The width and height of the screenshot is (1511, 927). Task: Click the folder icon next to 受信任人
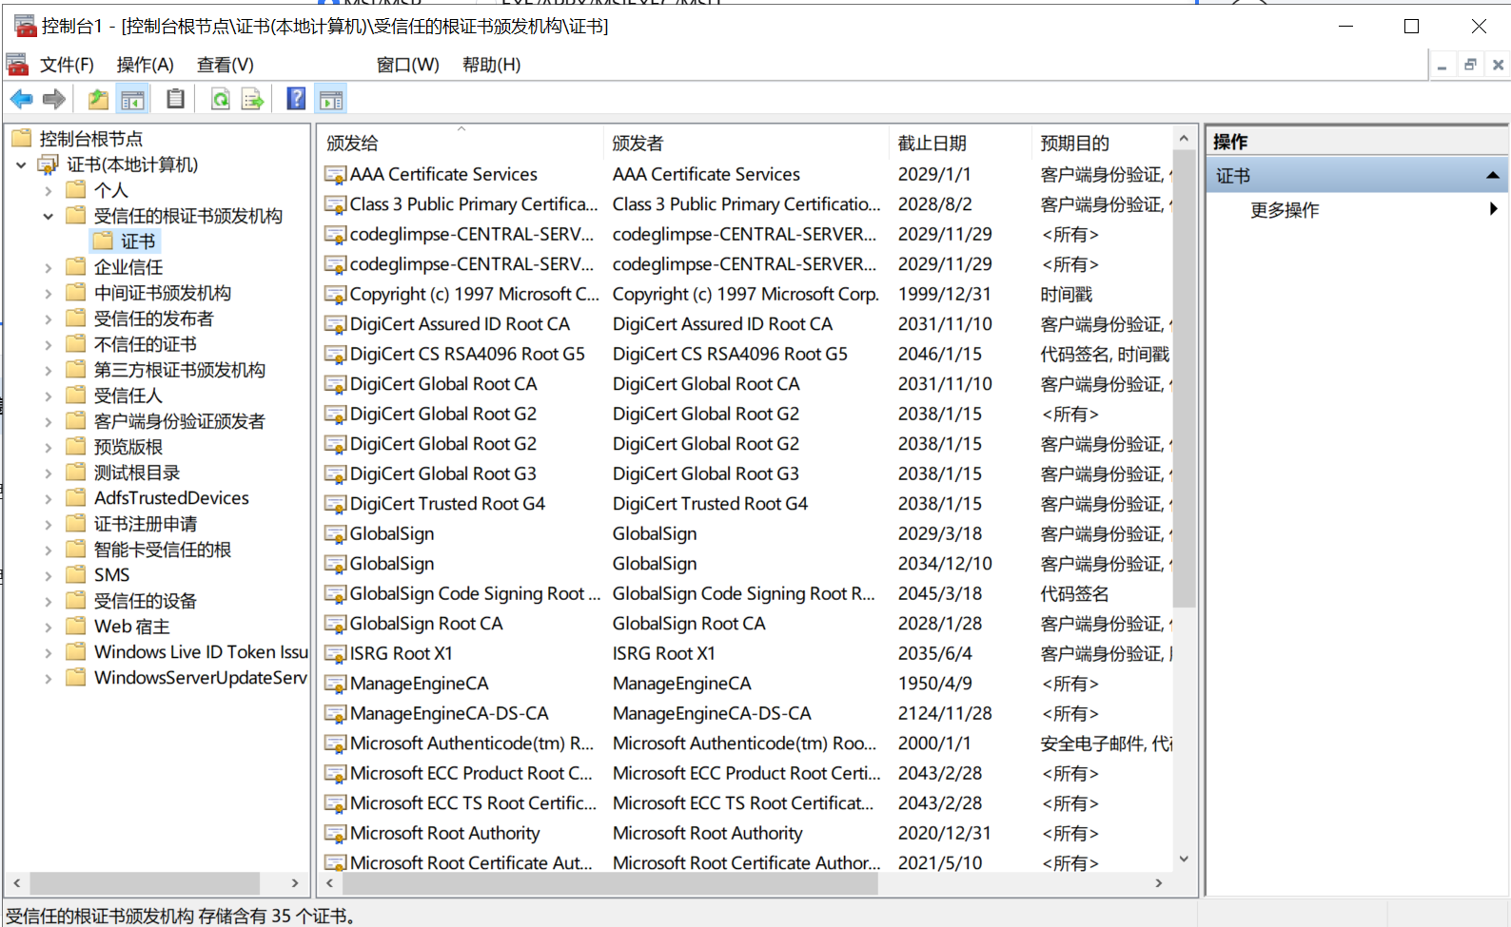coord(76,396)
